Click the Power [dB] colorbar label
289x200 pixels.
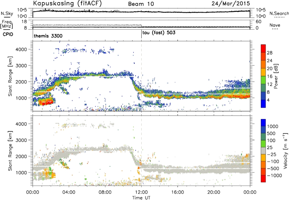tap(276, 76)
